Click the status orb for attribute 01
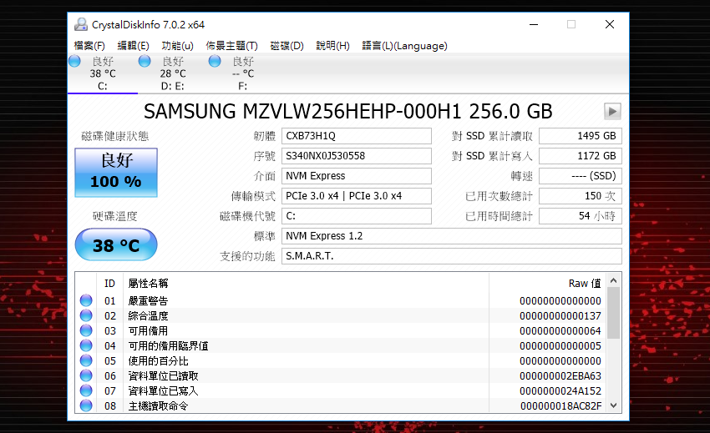This screenshot has width=710, height=433. pyautogui.click(x=86, y=300)
